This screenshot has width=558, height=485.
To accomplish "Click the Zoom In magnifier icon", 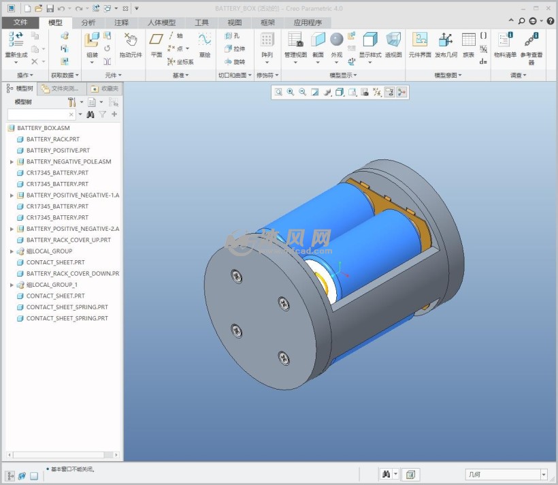I will pyautogui.click(x=291, y=92).
